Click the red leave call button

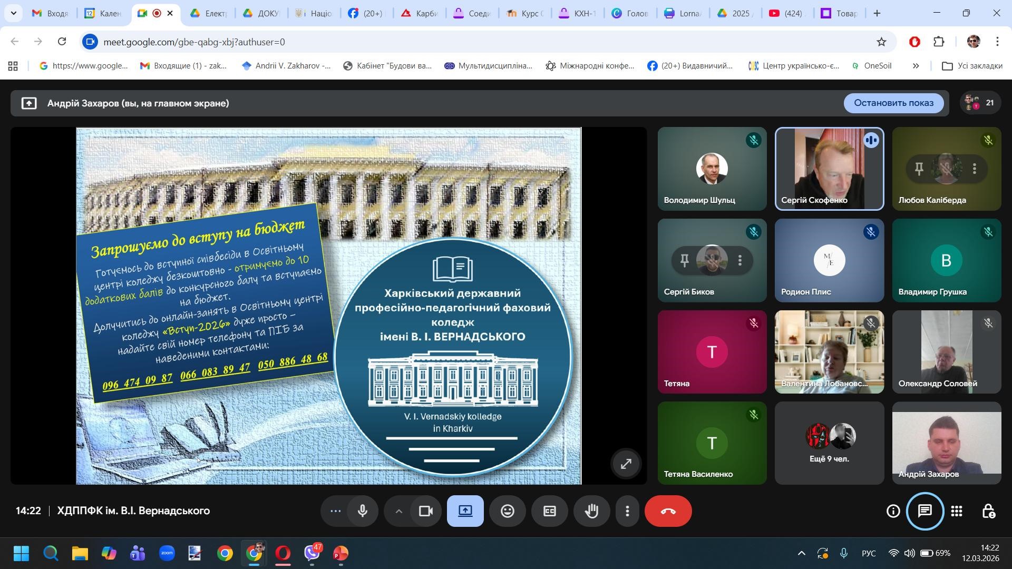pos(668,511)
